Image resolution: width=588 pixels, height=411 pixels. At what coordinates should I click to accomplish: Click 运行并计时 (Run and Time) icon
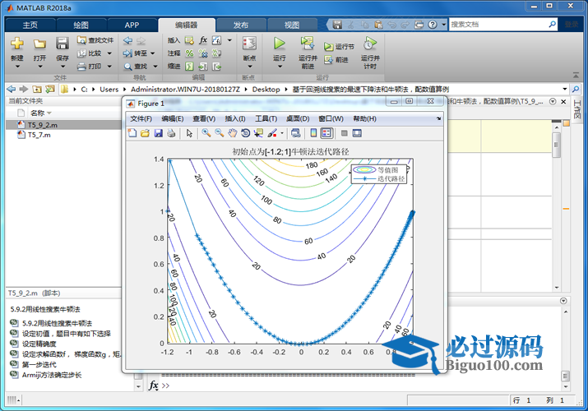[x=370, y=44]
